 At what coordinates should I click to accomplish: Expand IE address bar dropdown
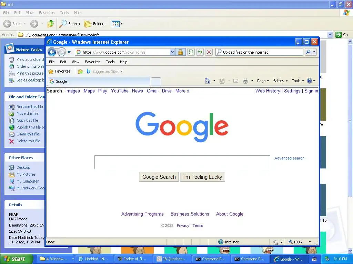pyautogui.click(x=172, y=52)
